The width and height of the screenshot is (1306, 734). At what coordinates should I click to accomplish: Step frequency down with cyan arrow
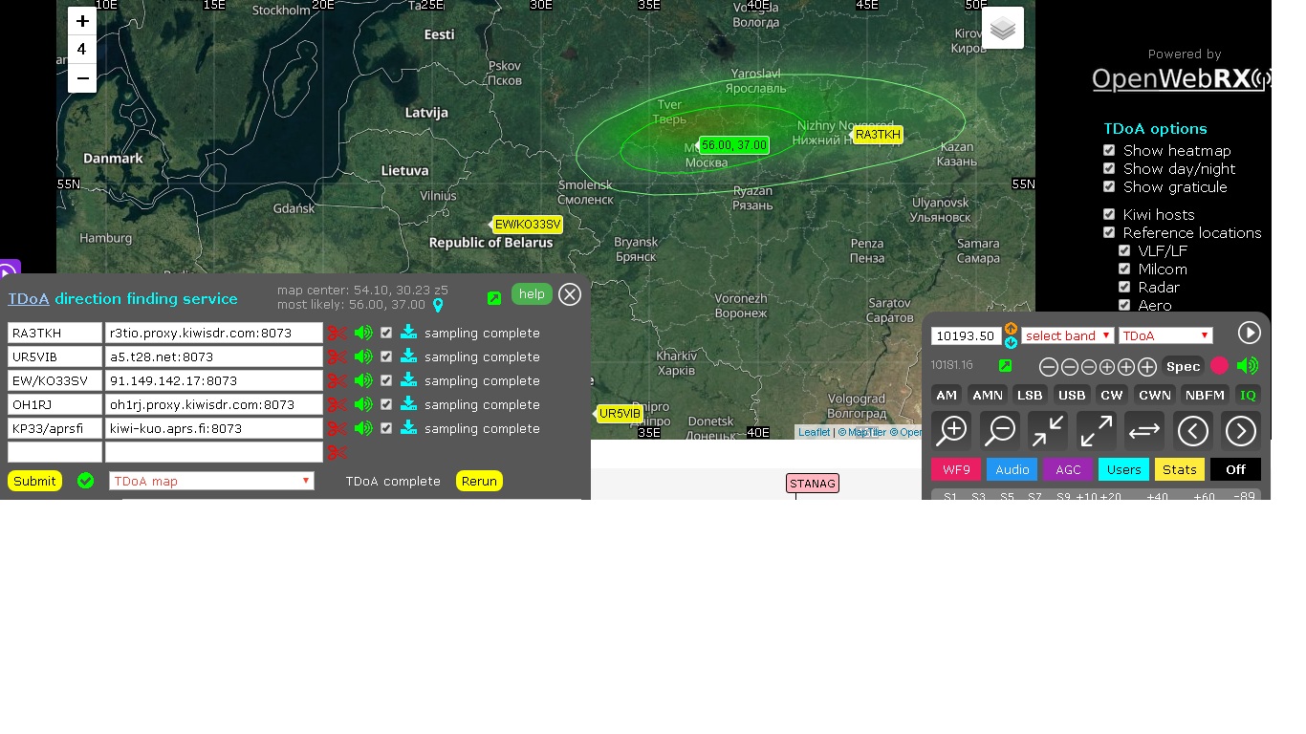click(x=1011, y=342)
